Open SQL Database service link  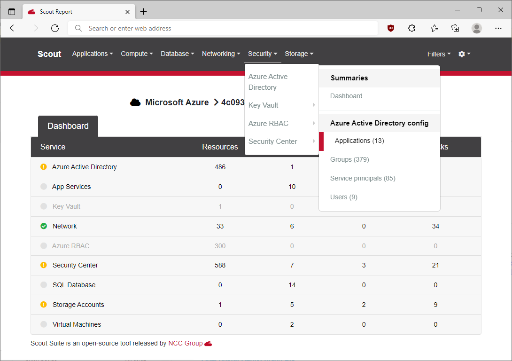click(x=74, y=285)
